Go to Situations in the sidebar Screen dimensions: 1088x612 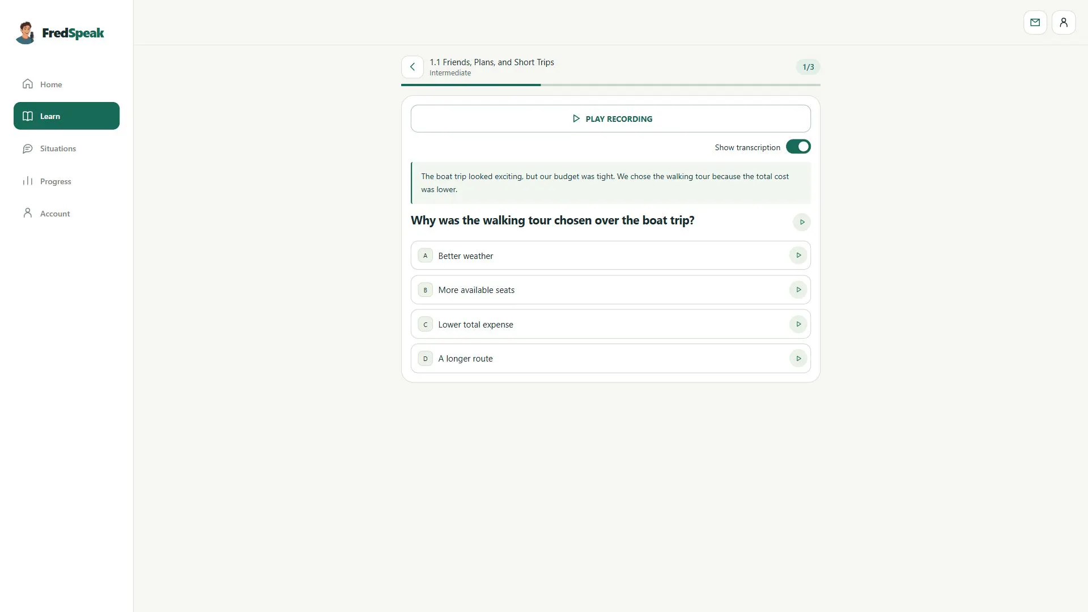(66, 148)
